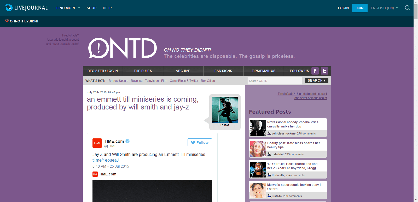Image resolution: width=418 pixels, height=202 pixels.
Task: Click tweet timestamp 8:40 AM - 25 Jul 2015
Action: [x=111, y=166]
